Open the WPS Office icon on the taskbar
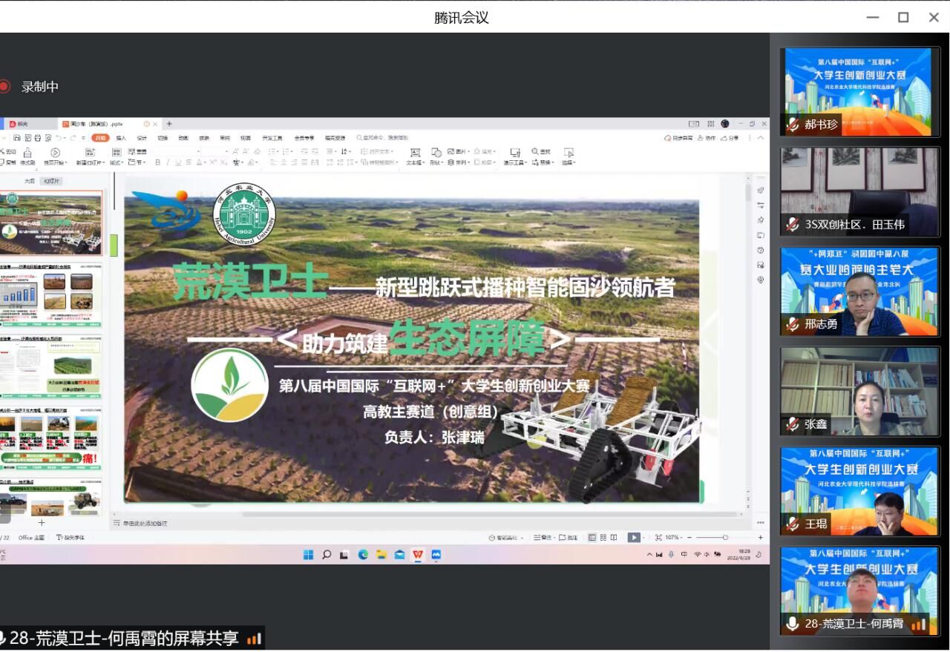The height and width of the screenshot is (652, 950). coord(418,554)
